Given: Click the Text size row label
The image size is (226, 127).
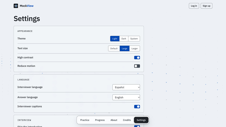Looking at the screenshot, I should 22,48.
